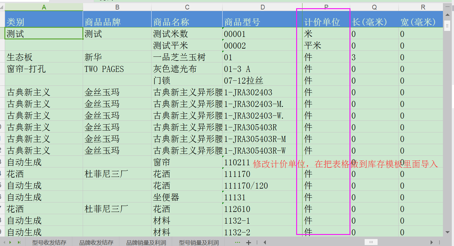The image size is (454, 246).
Task: Select model cell 111170/120
Action: (x=262, y=185)
